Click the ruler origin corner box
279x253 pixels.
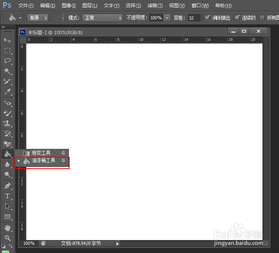coord(23,40)
